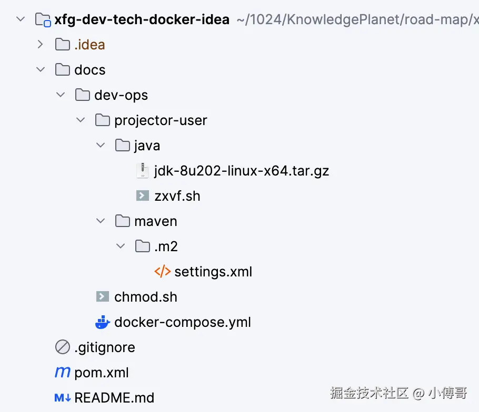Click the Markdown icon beside README.md
The width and height of the screenshot is (479, 412).
pyautogui.click(x=63, y=398)
